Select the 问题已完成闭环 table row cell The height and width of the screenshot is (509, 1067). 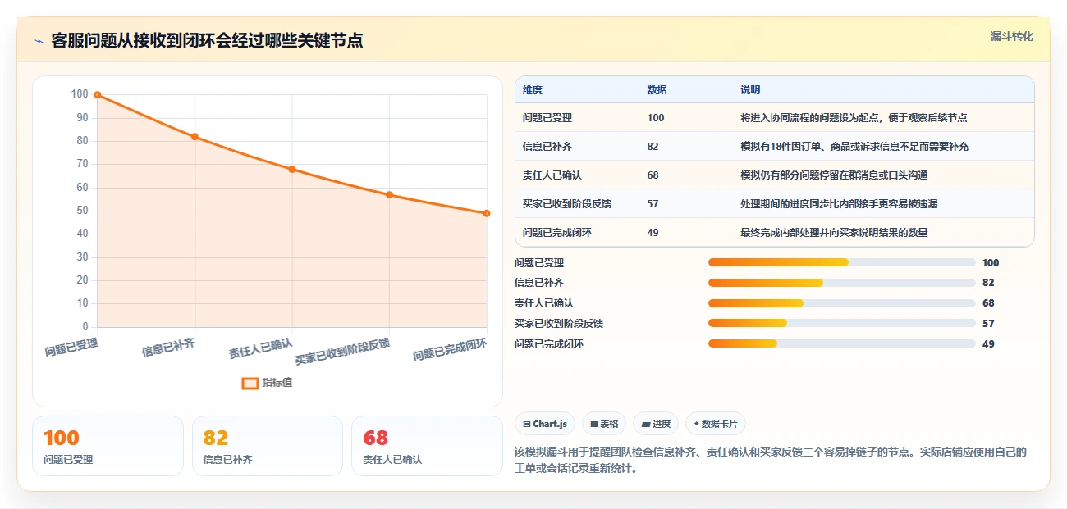(557, 233)
